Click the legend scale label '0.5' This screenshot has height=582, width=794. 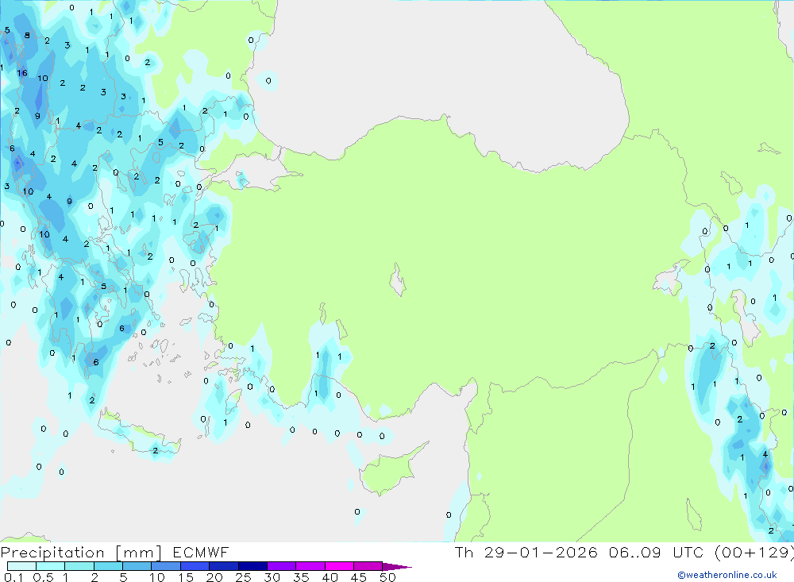44,577
